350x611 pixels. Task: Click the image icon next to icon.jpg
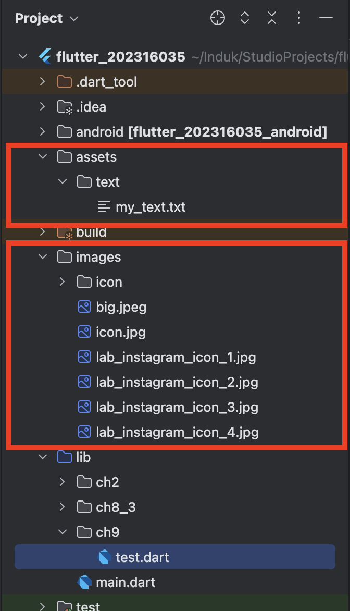tap(84, 332)
